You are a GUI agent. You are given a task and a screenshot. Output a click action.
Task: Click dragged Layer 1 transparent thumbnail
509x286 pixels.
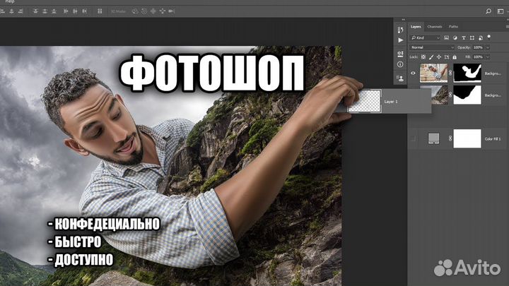coord(365,102)
